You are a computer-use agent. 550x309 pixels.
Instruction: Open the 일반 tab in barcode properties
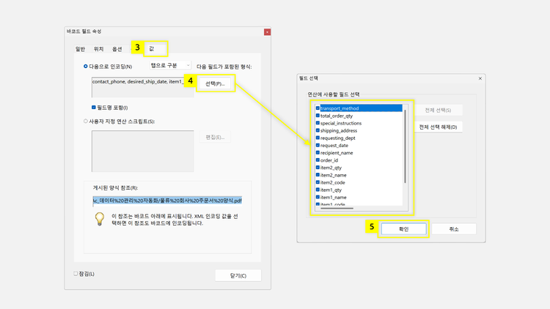tap(81, 49)
